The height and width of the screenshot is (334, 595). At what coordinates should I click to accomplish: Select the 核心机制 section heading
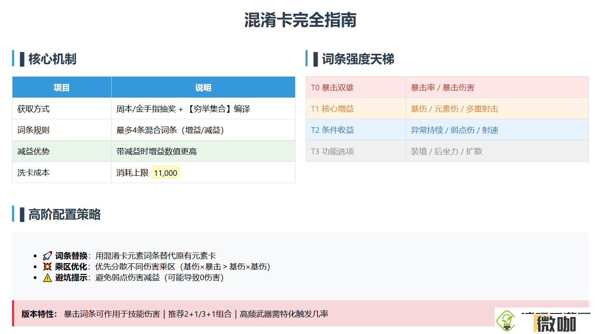coord(52,59)
